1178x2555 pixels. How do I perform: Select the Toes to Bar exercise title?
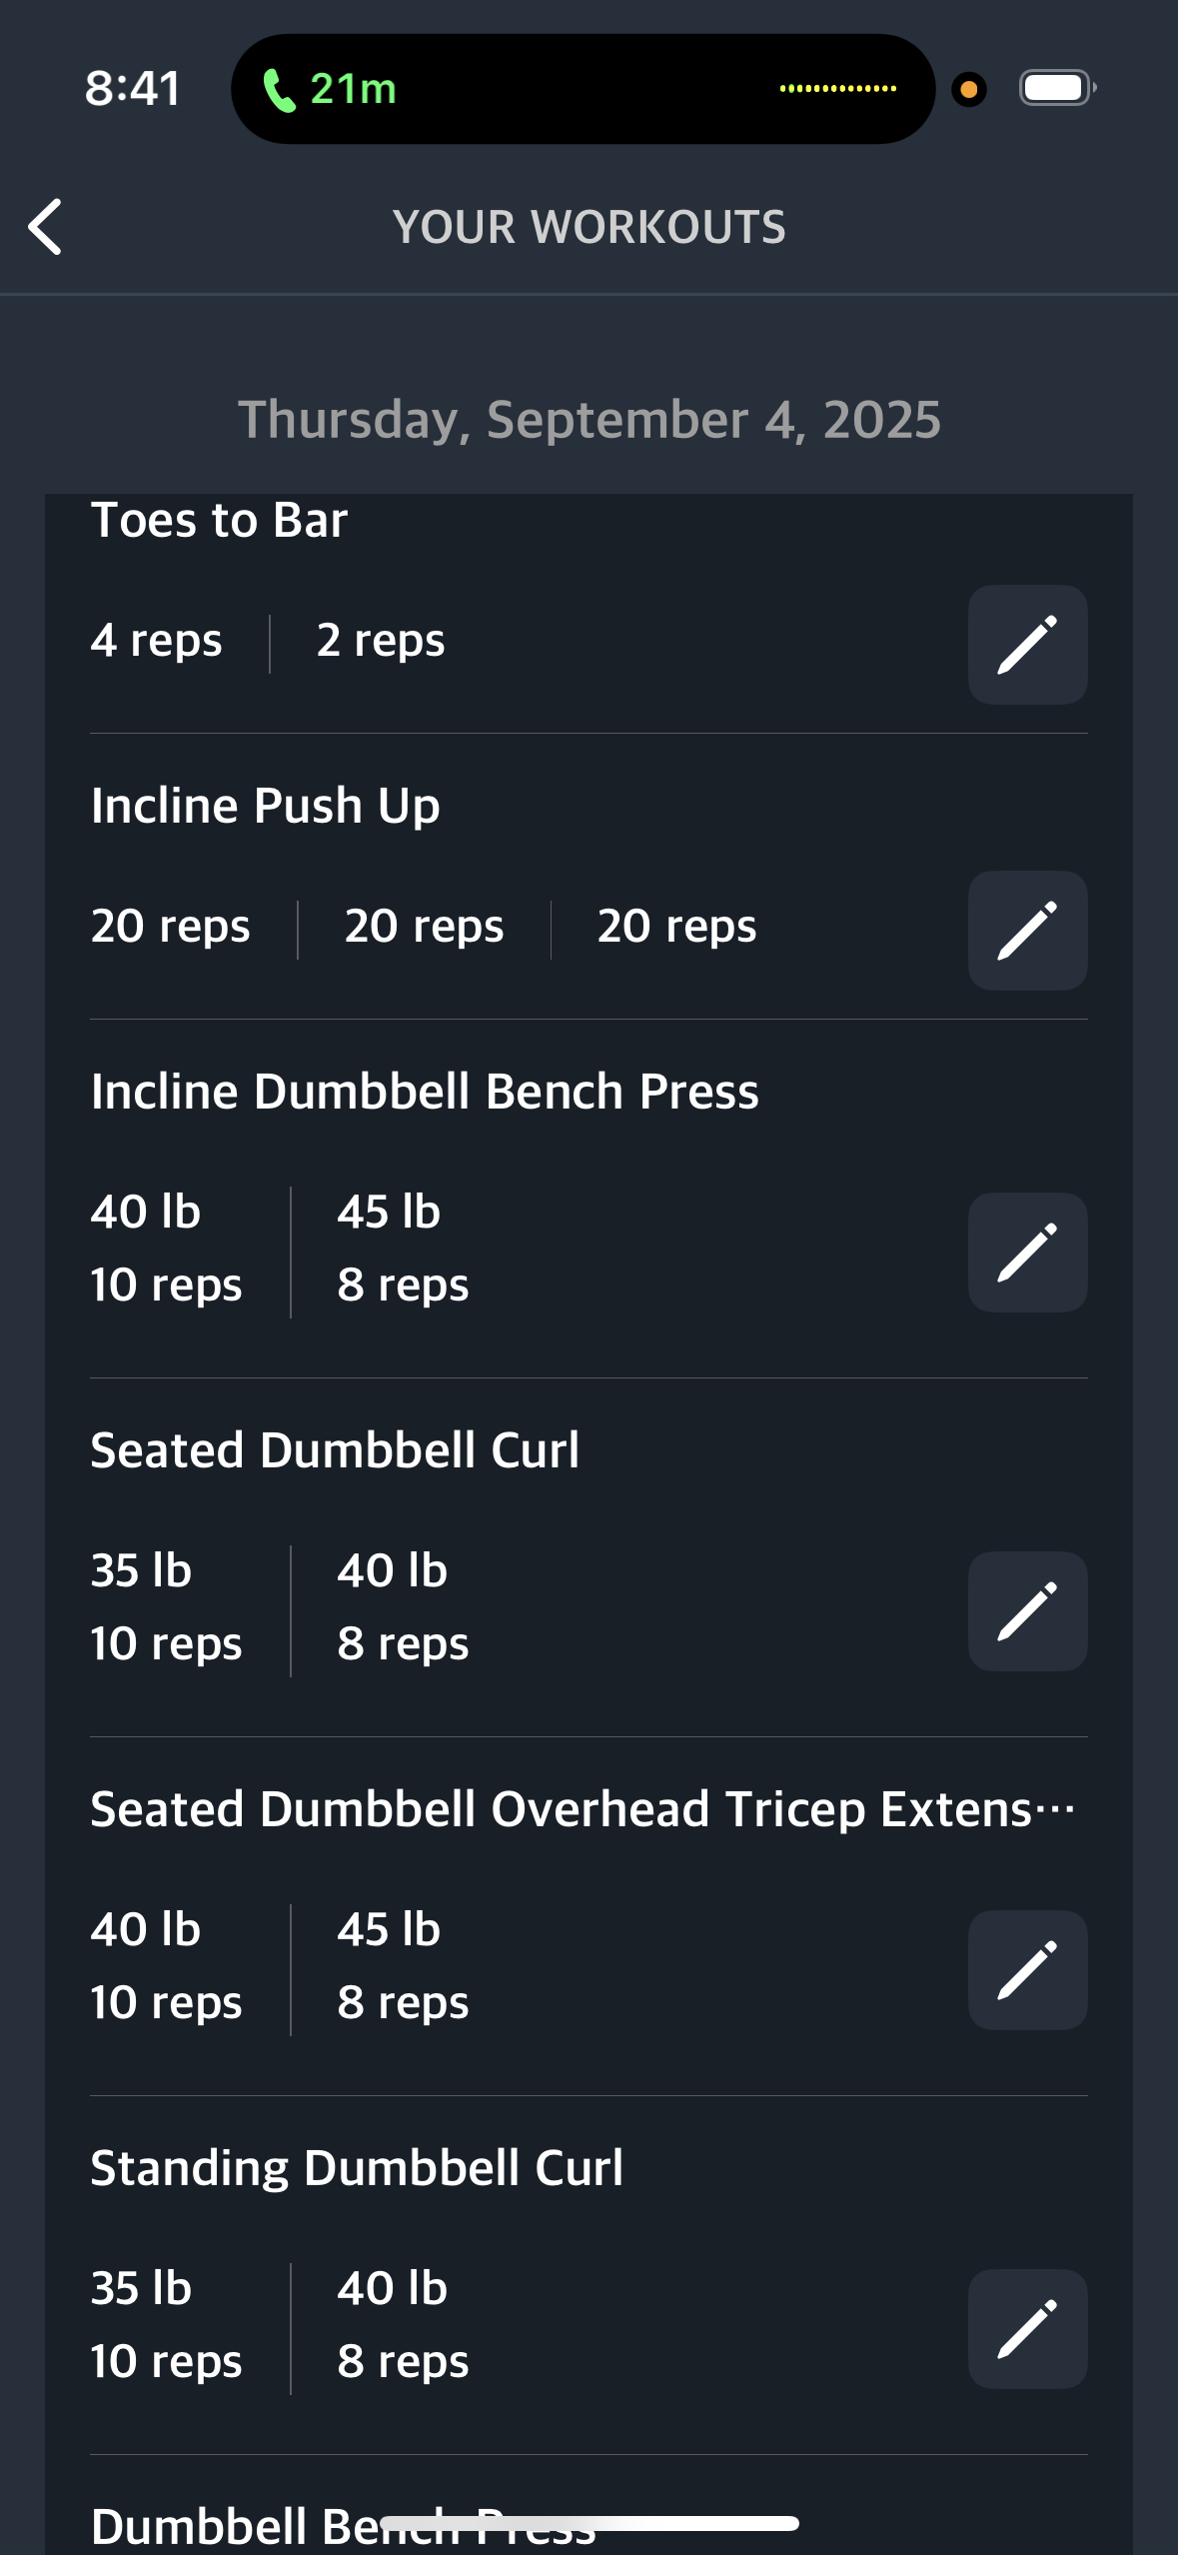click(x=219, y=520)
